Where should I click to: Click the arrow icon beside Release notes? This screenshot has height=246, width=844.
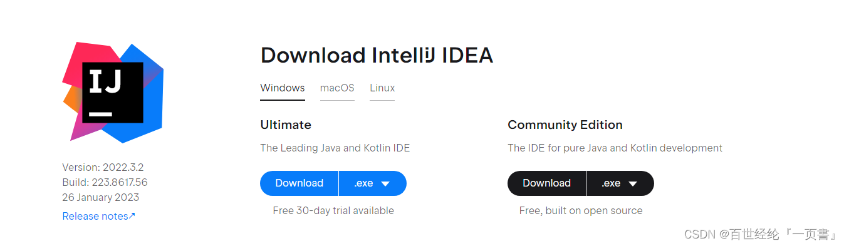132,216
